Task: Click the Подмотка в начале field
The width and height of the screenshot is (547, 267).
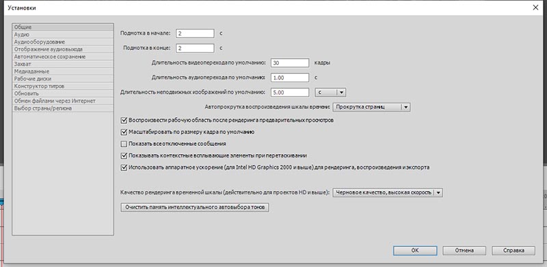Action: pyautogui.click(x=195, y=34)
